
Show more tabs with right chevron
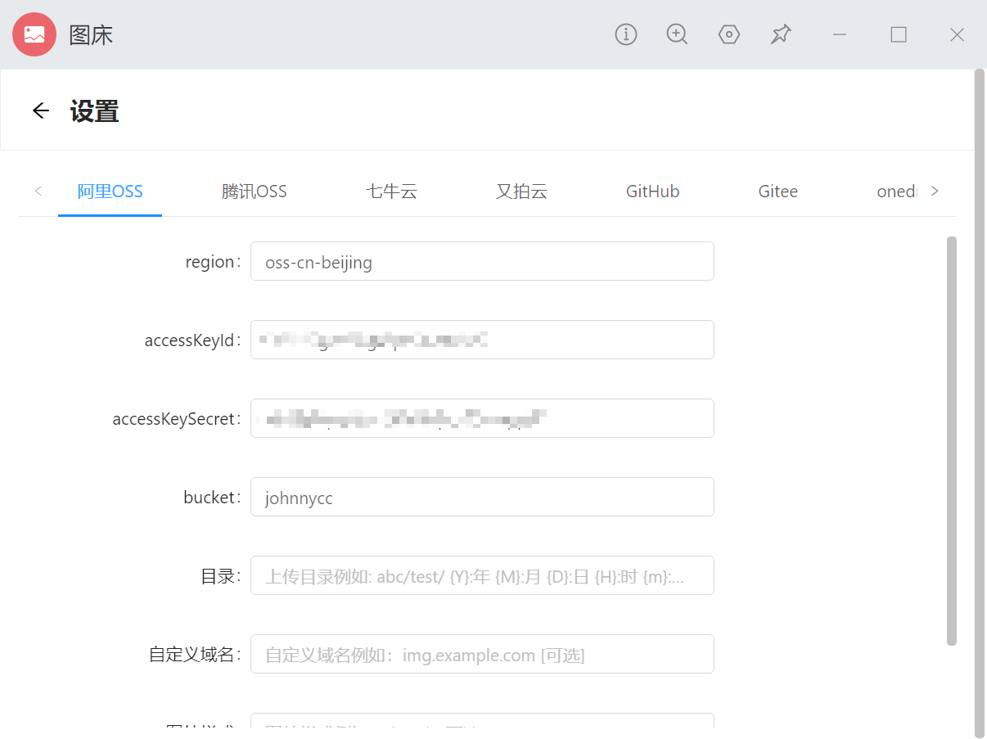tap(935, 192)
